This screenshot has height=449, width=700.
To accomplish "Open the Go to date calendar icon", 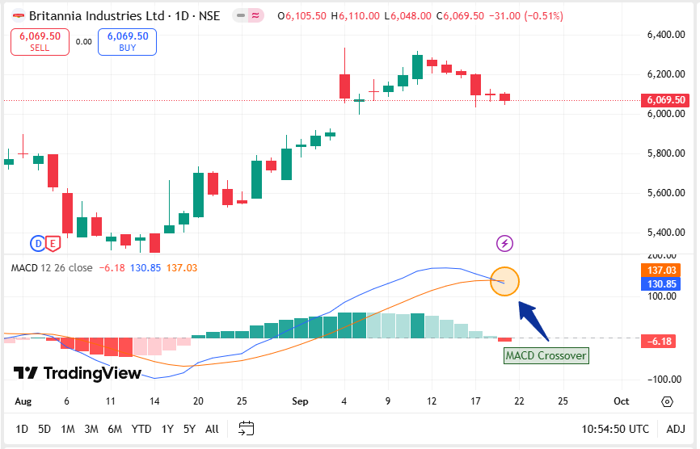I will tap(247, 429).
